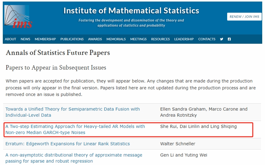Viewport: 265px width, 165px height.
Task: Click the Annals of Statistics Future Papers heading
Action: coord(58,53)
